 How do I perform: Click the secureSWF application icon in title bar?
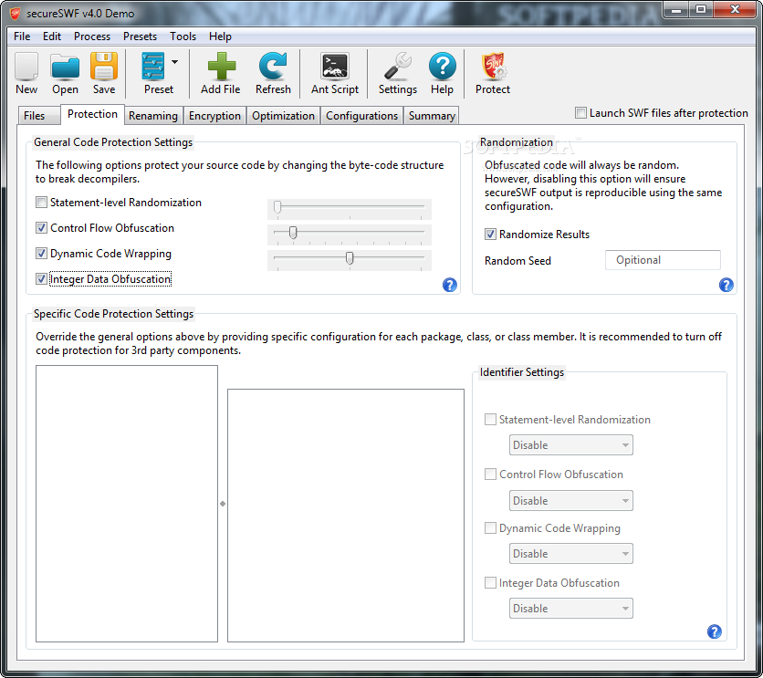pyautogui.click(x=16, y=14)
